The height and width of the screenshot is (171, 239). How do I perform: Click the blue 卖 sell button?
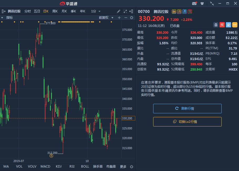(x=228, y=25)
